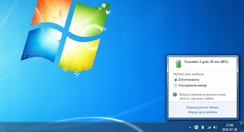Open the Więcej opcji zasilania link
The height and width of the screenshot is (132, 244).
(x=202, y=112)
